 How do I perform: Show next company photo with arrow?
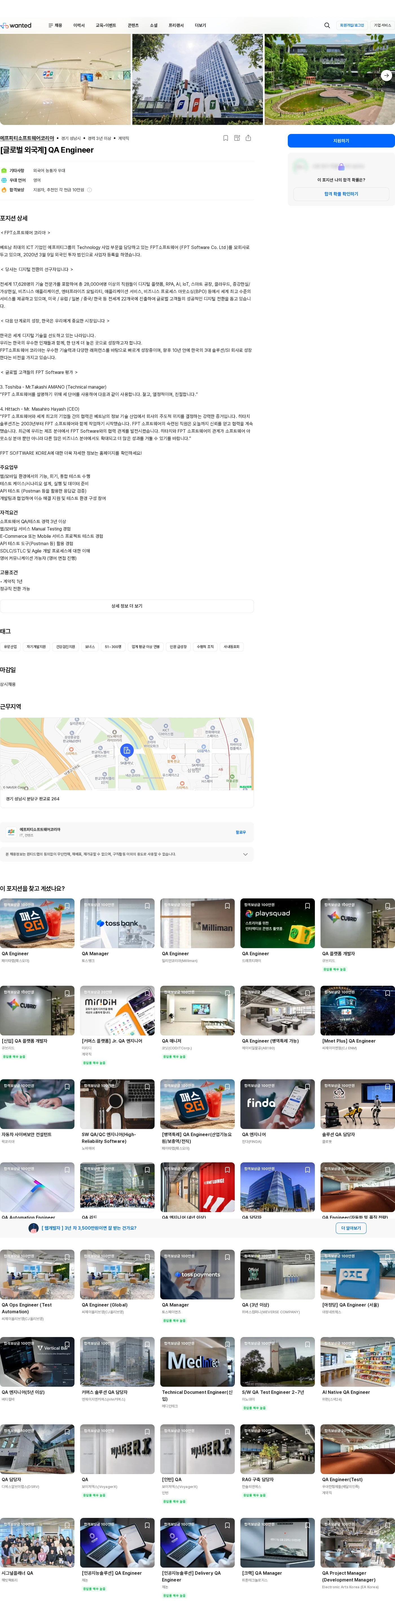tap(386, 76)
